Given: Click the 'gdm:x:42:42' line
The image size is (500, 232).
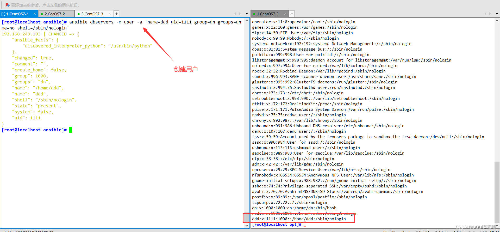Looking at the screenshot, I should 298,164.
